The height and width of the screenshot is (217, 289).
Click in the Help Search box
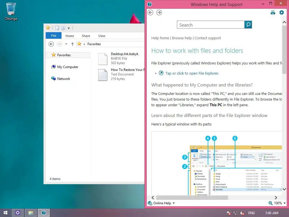[x=211, y=25]
